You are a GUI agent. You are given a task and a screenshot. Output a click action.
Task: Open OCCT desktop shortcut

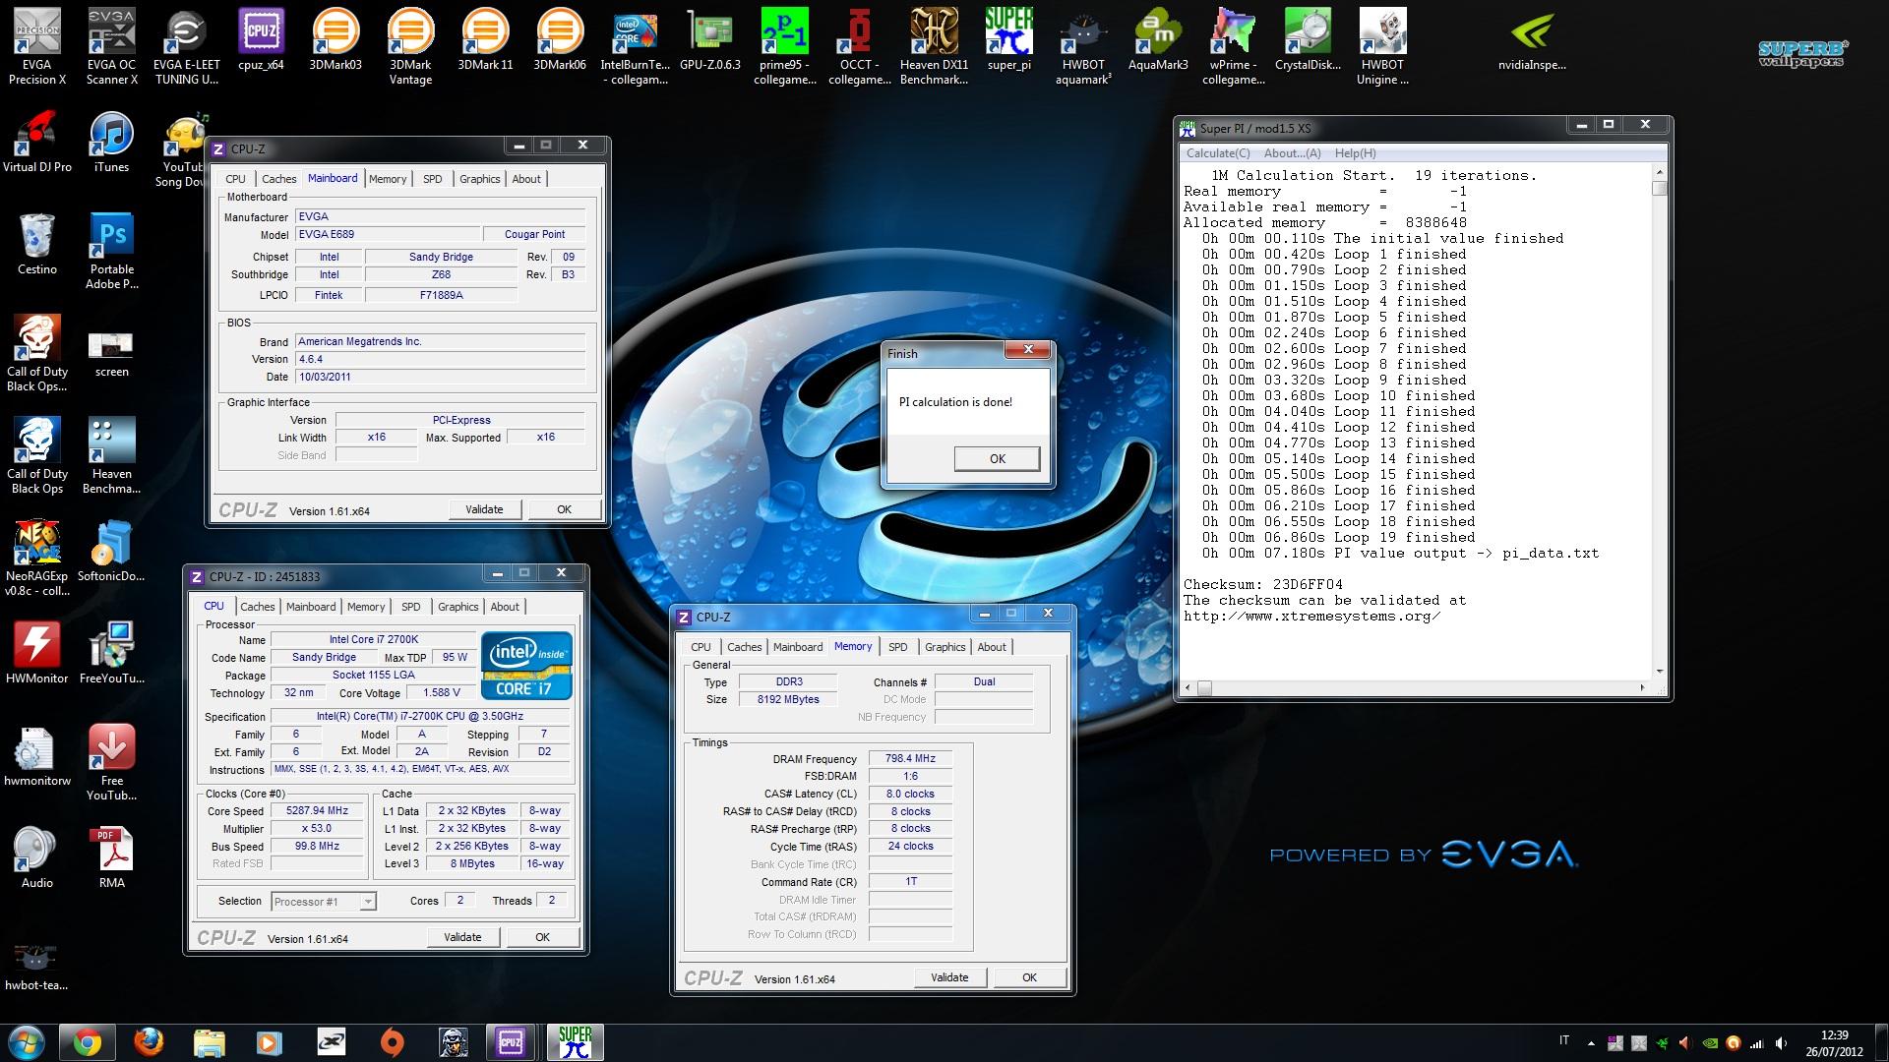(859, 46)
